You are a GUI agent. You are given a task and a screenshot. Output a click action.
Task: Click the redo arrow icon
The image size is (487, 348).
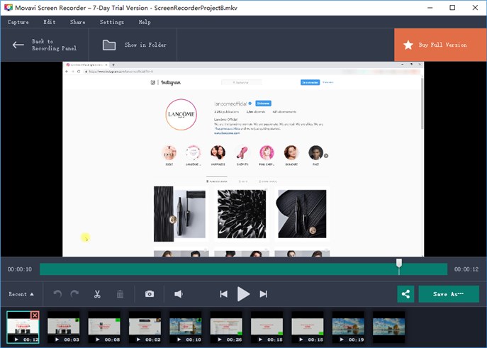pos(74,293)
